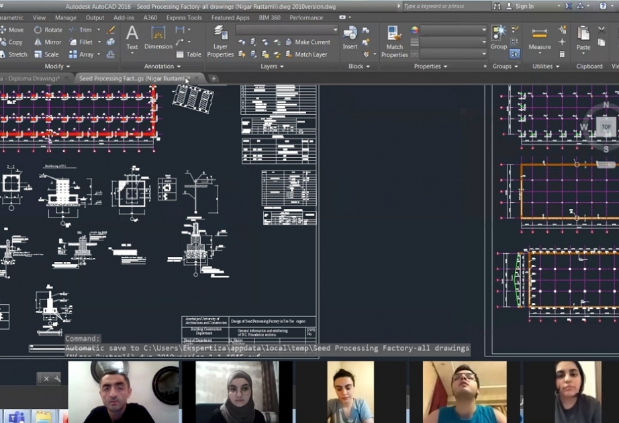This screenshot has width=619, height=423.
Task: Select the Move tool
Action: (12, 30)
